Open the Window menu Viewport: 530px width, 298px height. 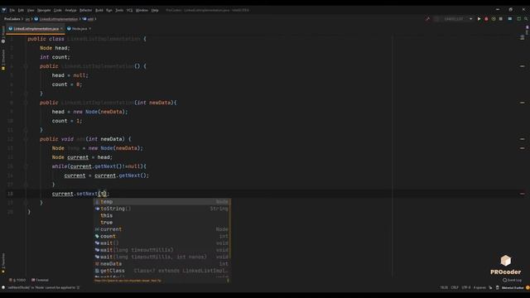pos(142,10)
